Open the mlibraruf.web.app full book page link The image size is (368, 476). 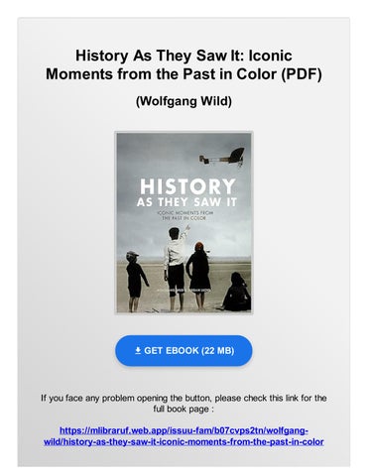coord(184,436)
